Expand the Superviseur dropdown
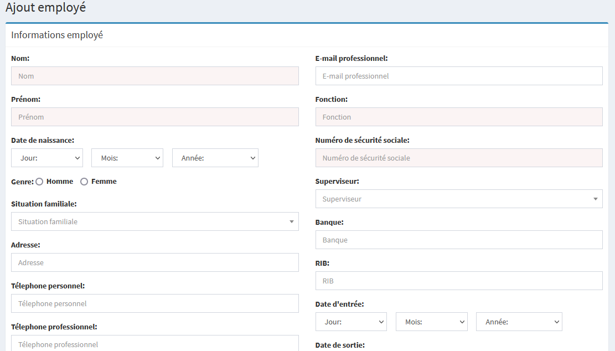 pyautogui.click(x=458, y=199)
